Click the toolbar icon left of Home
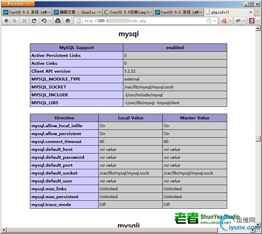Screen dimensions: 262x234 click(58, 21)
